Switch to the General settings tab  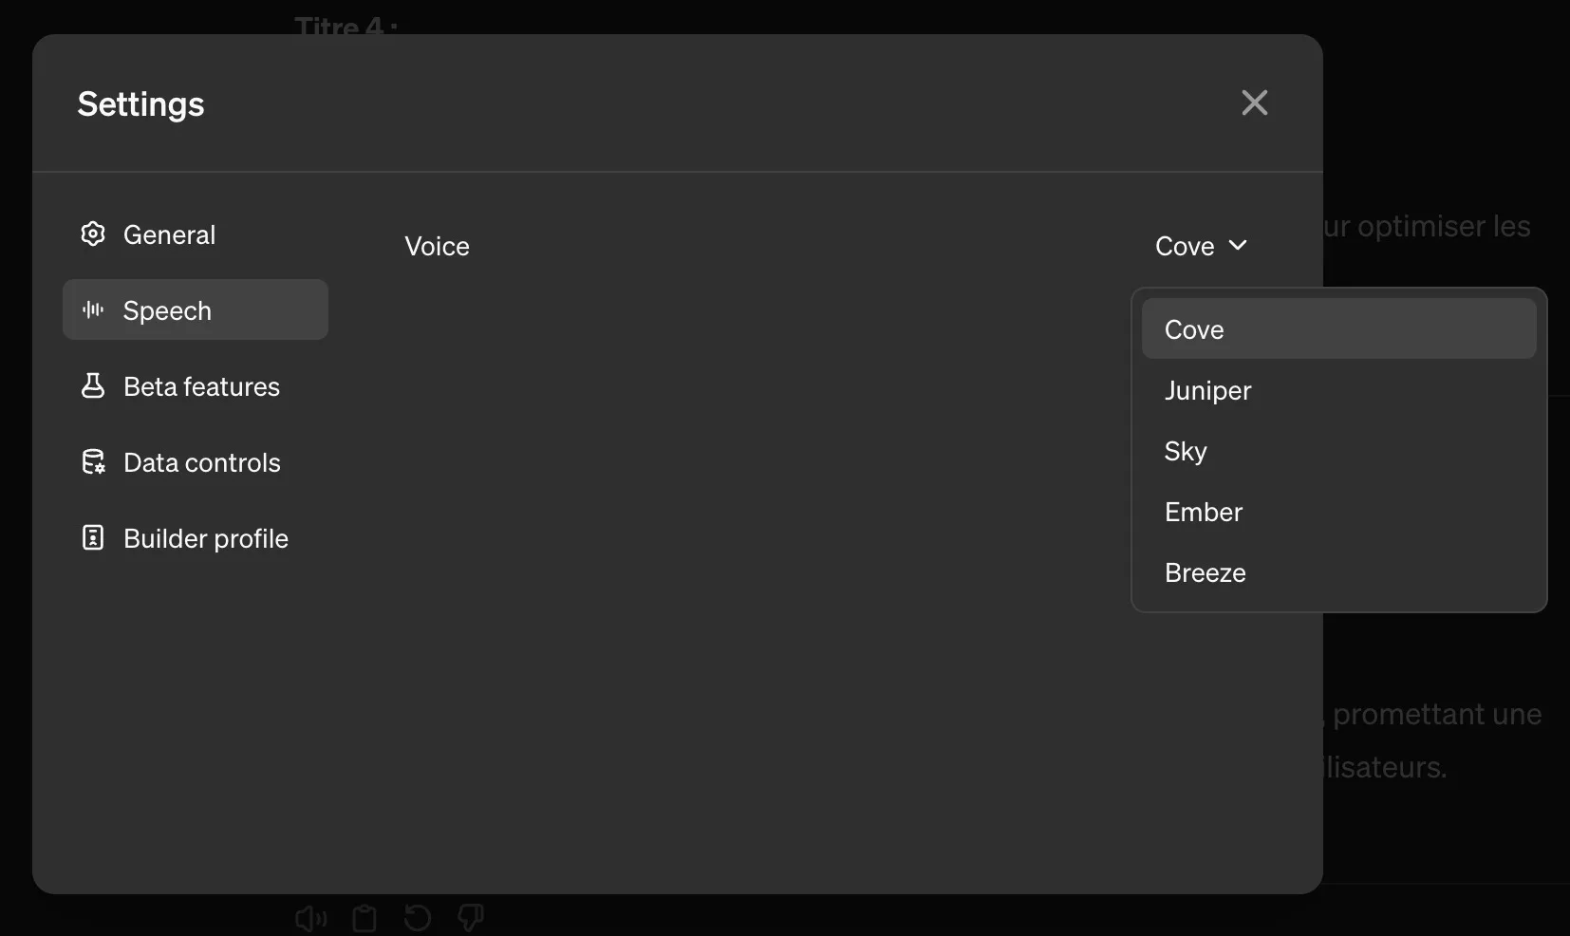coord(170,234)
